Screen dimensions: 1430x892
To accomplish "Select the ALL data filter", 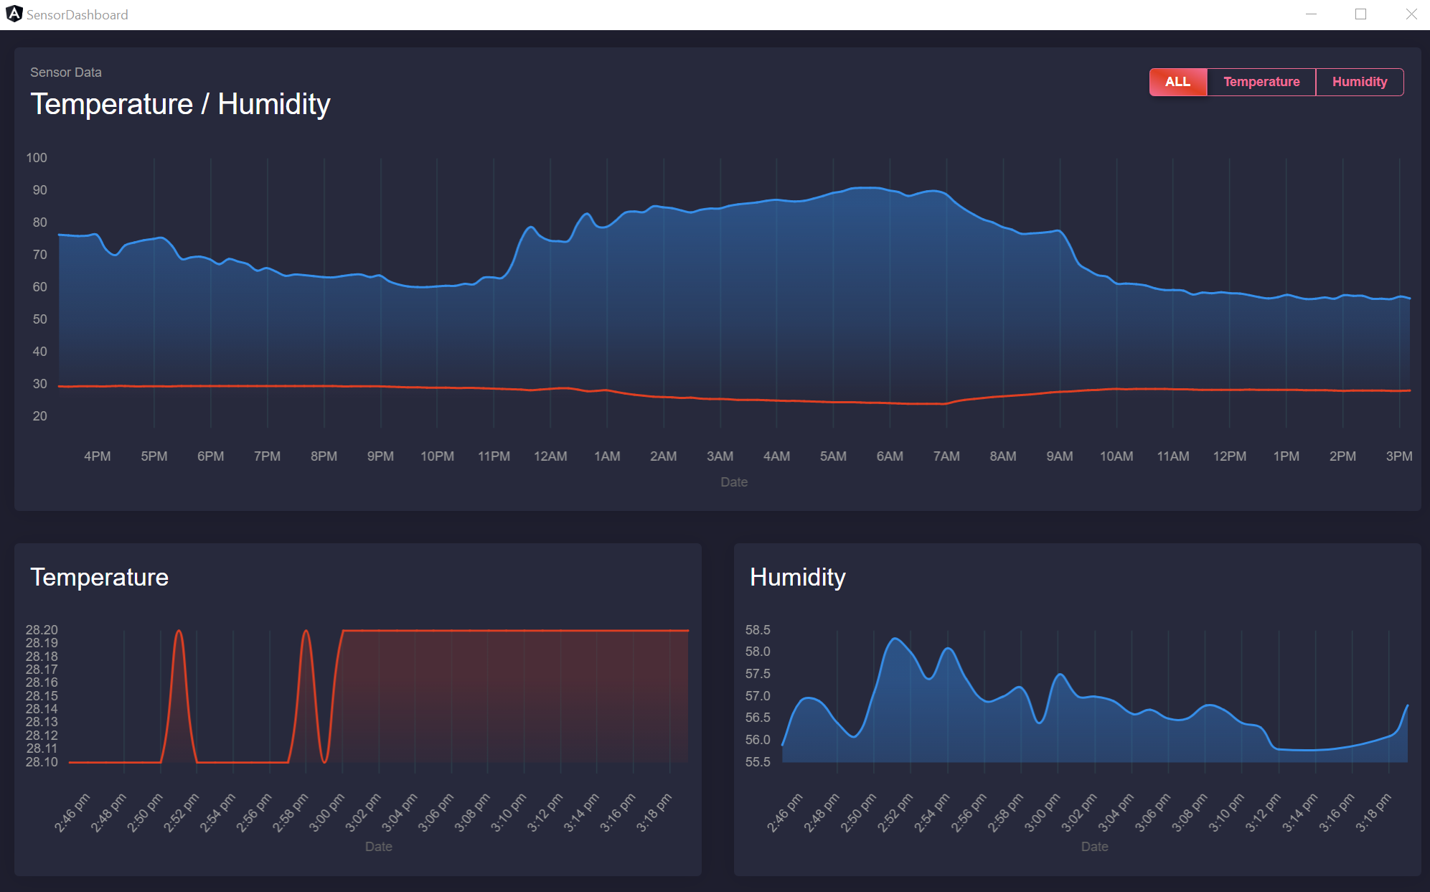I will 1177,82.
